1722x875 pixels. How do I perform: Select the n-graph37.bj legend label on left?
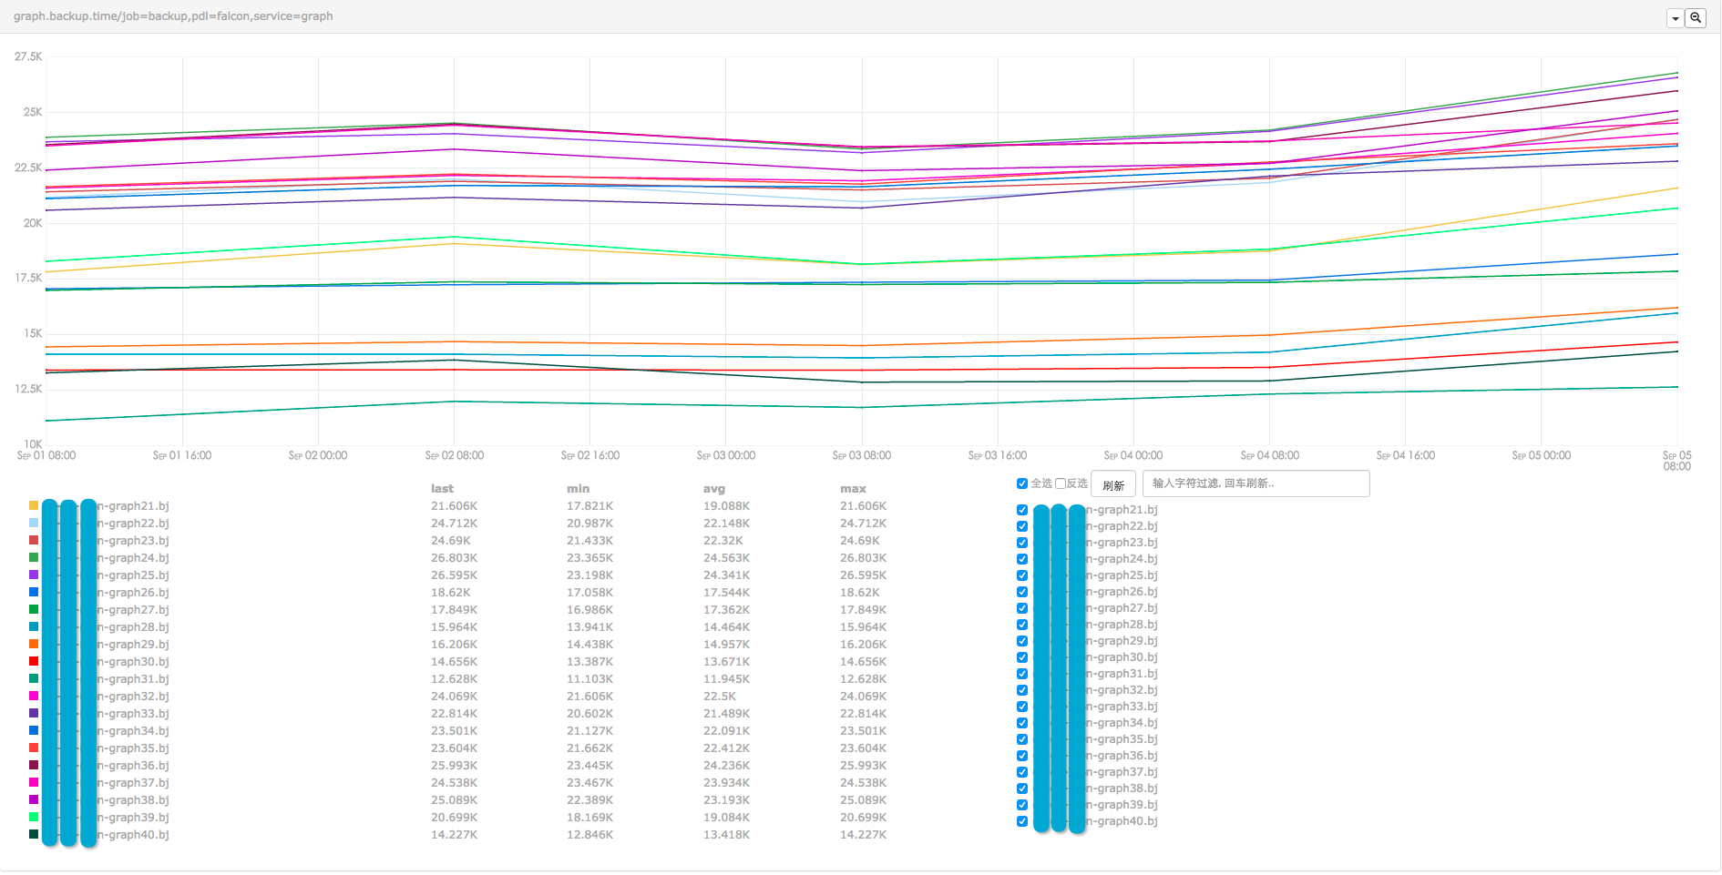[133, 783]
